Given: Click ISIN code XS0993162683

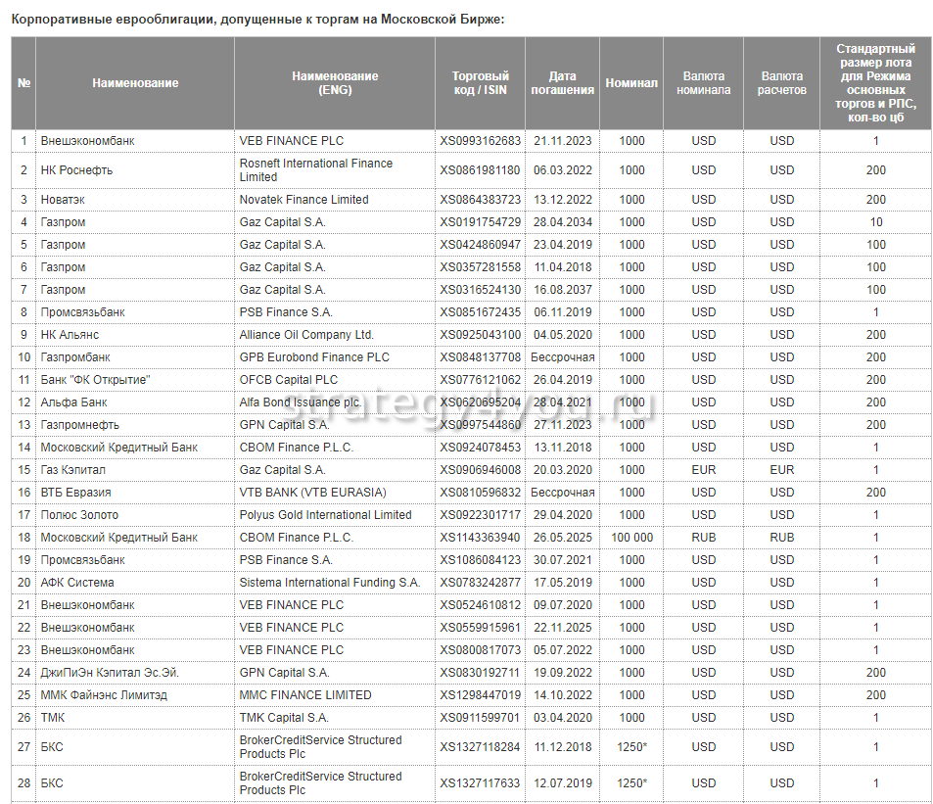Looking at the screenshot, I should 481,141.
